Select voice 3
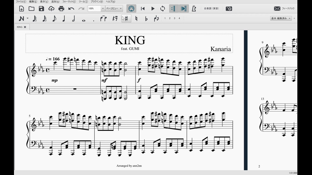Image resolution: width=312 pixels, height=175 pixels. pos(175,18)
